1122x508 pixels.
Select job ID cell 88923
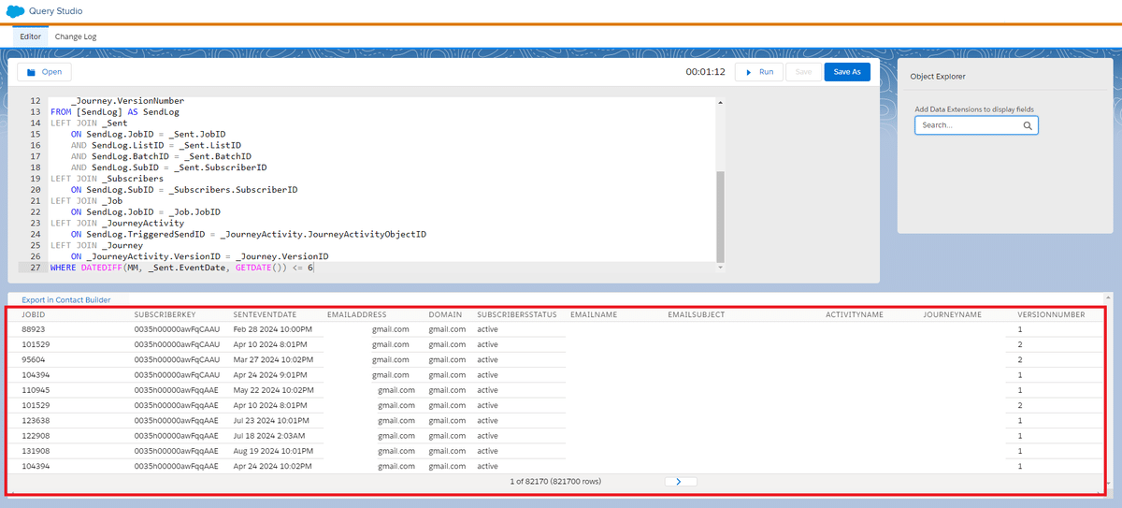[33, 329]
